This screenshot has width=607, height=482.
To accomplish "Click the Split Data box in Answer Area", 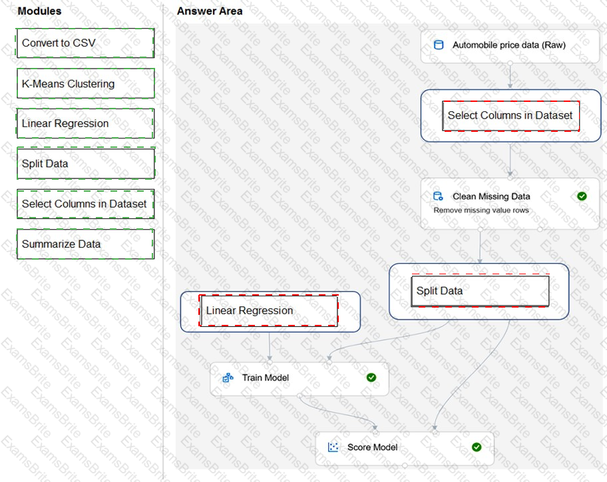I will point(480,291).
